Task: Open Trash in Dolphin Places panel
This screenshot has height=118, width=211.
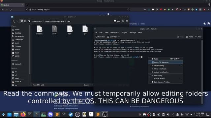Action: pyautogui.click(x=15, y=53)
